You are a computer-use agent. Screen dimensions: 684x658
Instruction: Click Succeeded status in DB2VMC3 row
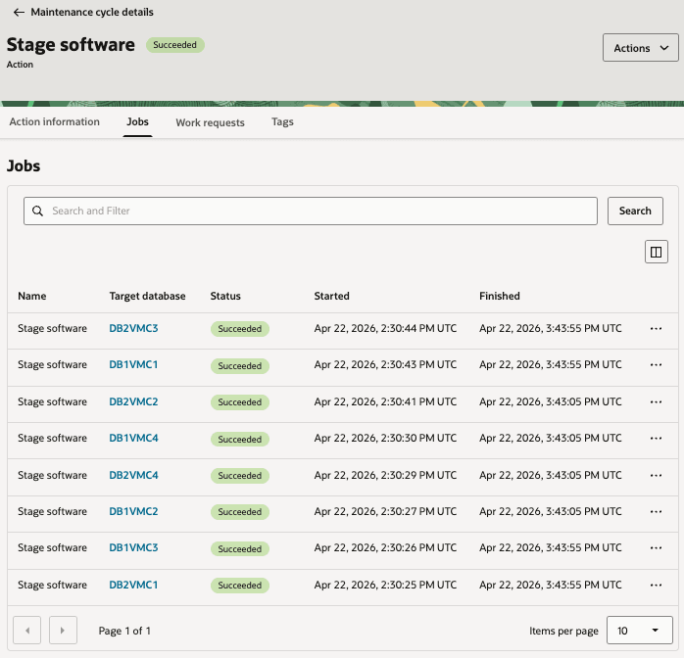(240, 329)
